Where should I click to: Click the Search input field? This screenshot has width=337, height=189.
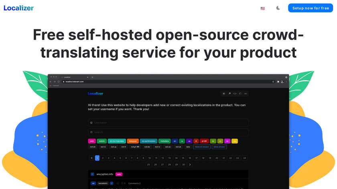click(168, 132)
